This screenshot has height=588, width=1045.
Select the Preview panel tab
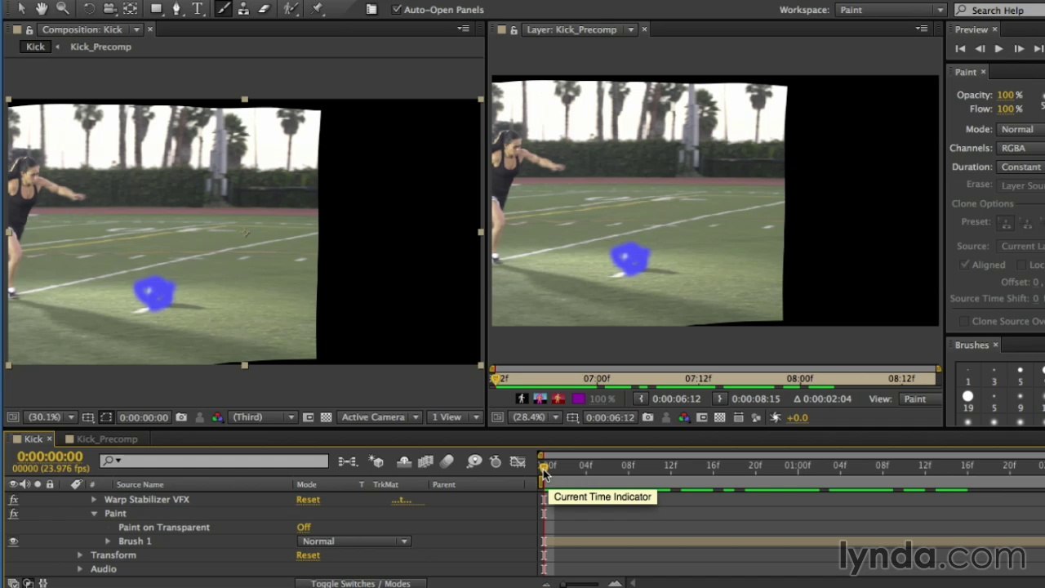[972, 29]
